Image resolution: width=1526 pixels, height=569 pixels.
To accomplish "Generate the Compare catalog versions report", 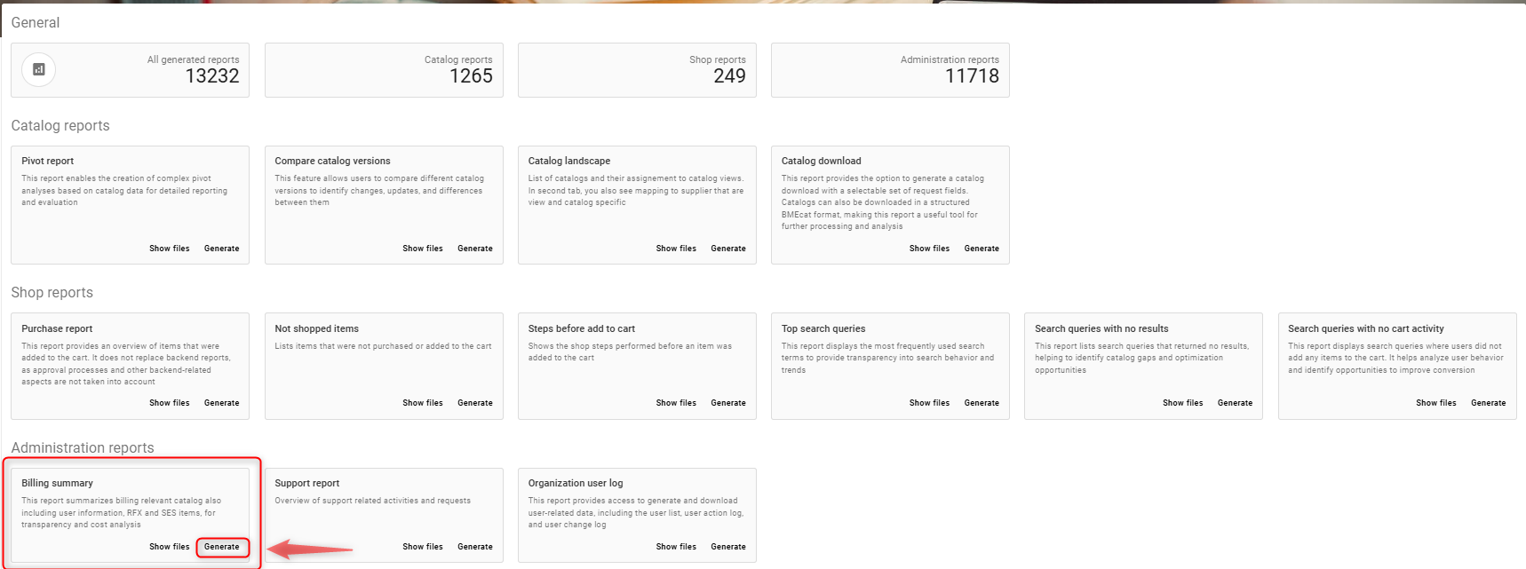I will (475, 249).
